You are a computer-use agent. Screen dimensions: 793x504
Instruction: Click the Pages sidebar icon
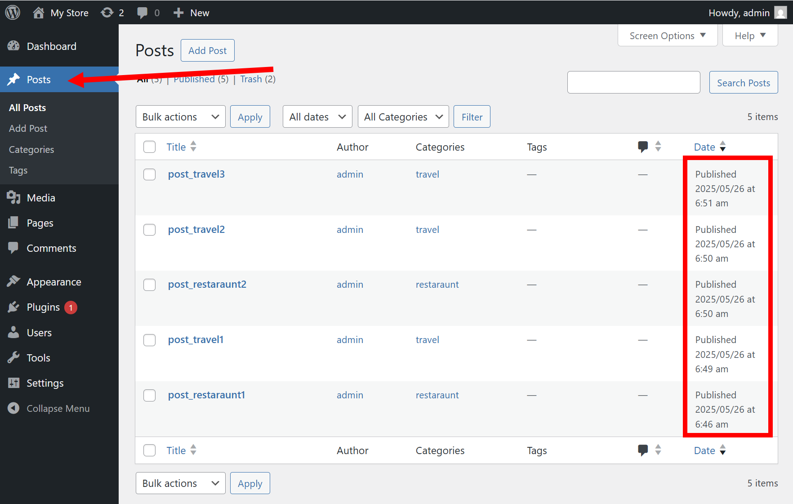13,223
